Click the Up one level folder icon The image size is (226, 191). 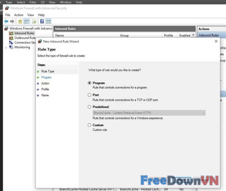20,21
